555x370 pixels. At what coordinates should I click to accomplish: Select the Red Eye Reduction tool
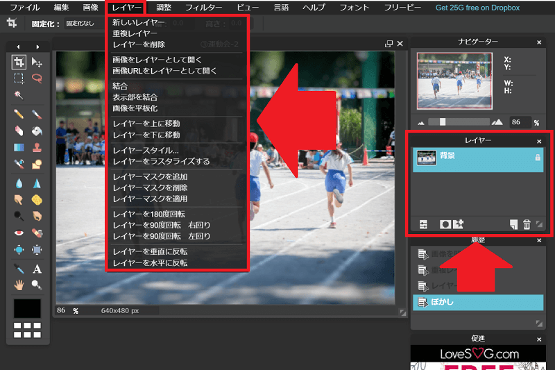coord(19,233)
